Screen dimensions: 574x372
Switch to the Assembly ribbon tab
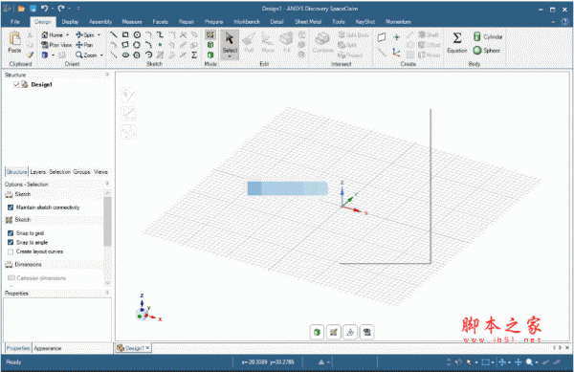tap(100, 22)
